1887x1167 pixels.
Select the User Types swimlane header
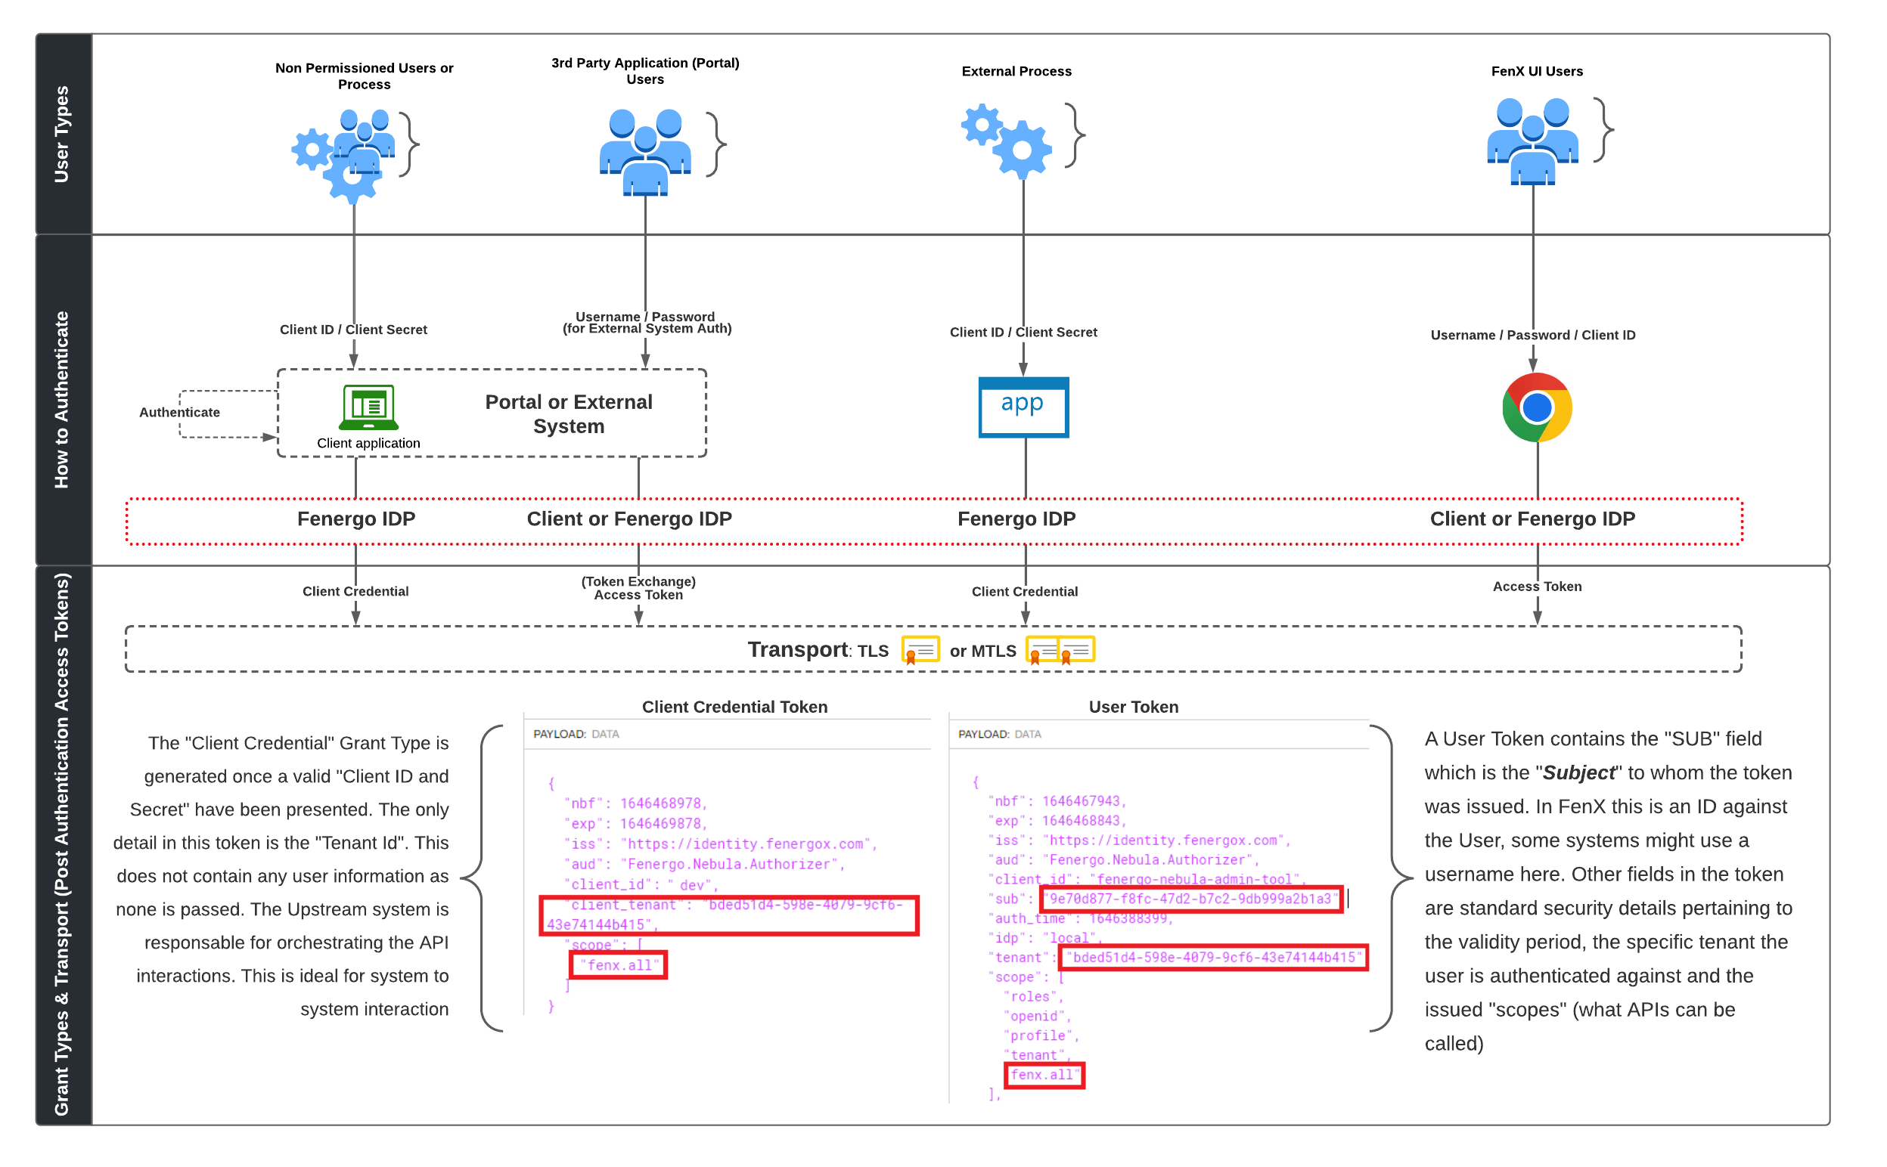(x=64, y=134)
